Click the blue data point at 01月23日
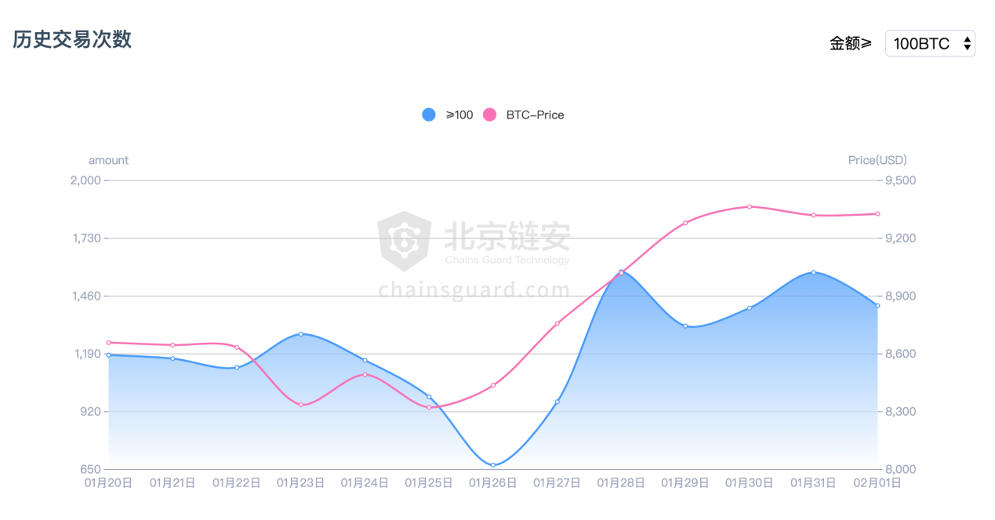The width and height of the screenshot is (995, 520). click(300, 334)
